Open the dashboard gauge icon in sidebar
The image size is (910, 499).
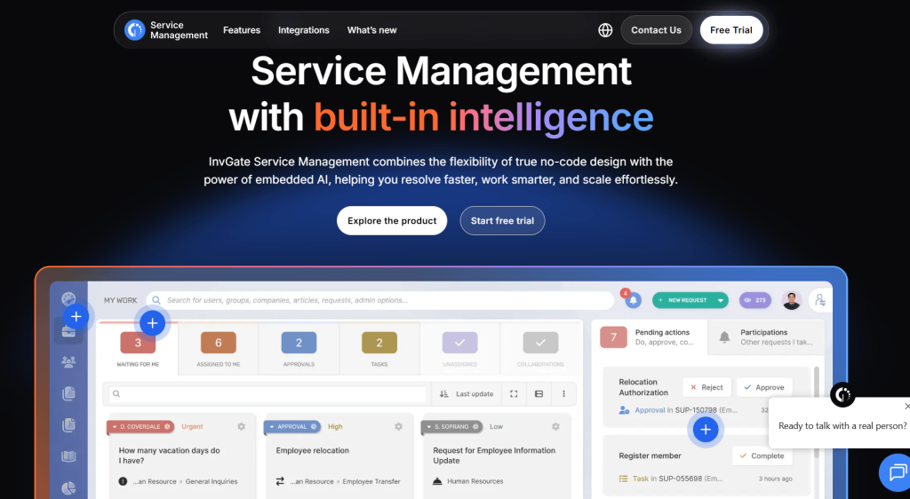68,298
